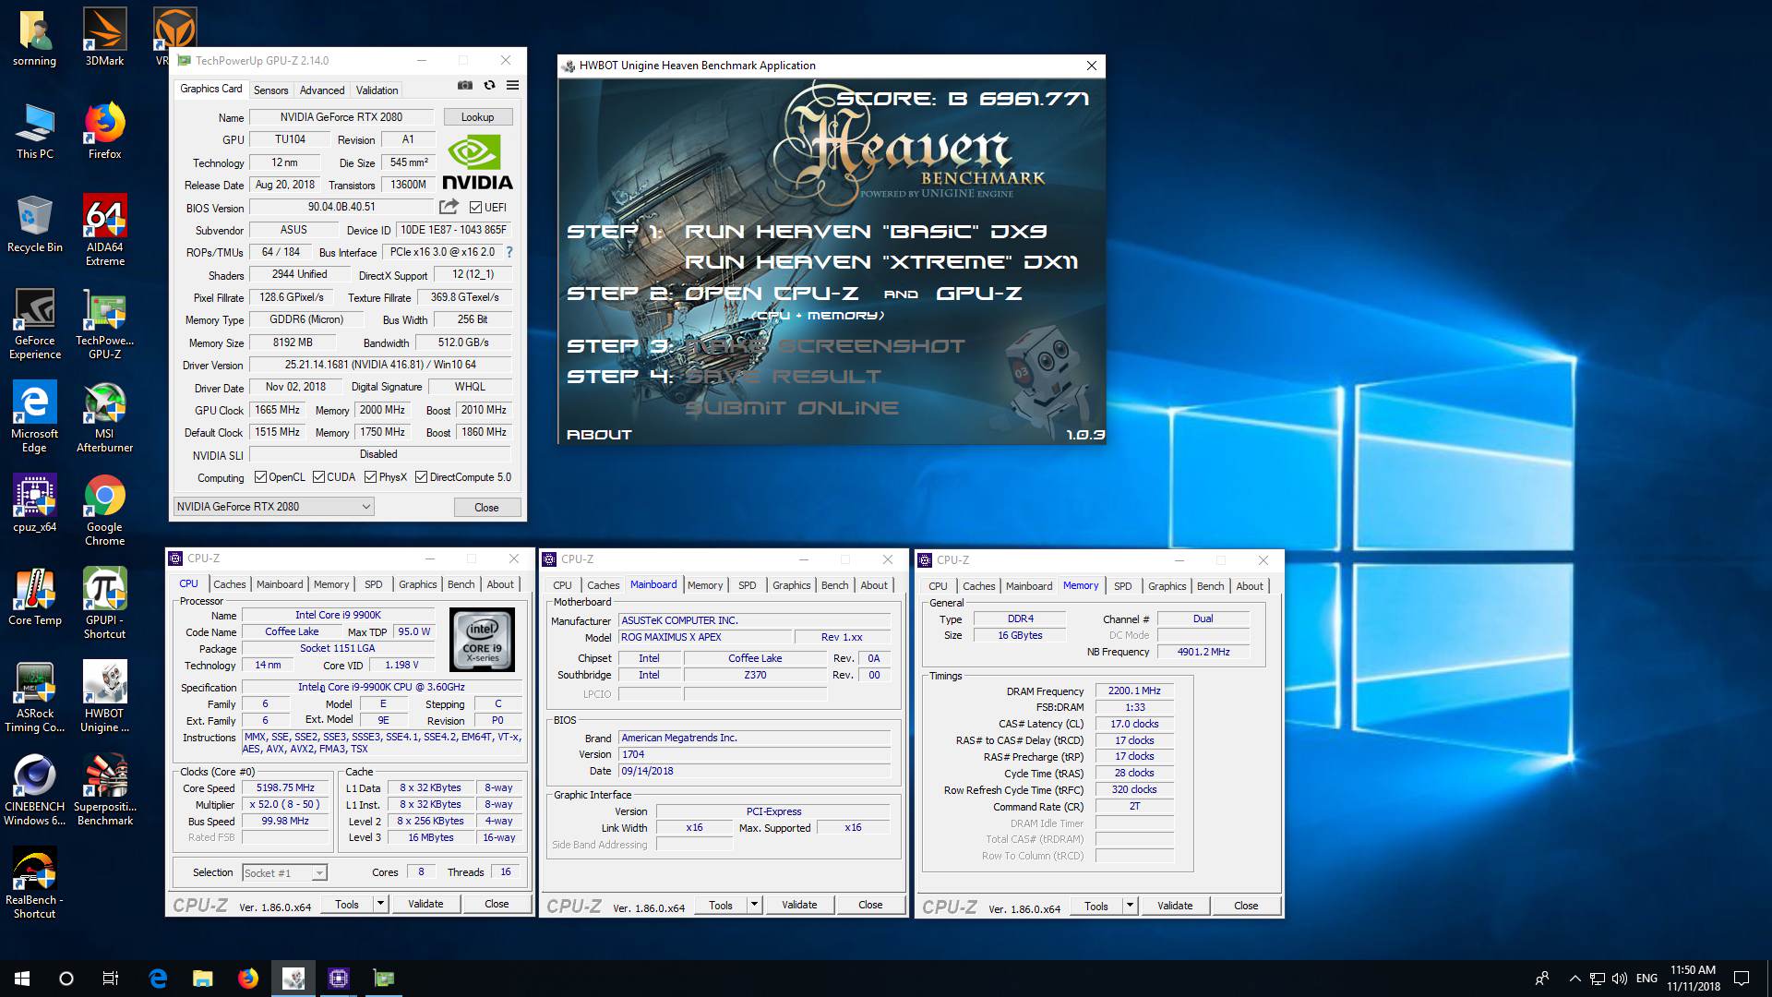
Task: Open File Explorer from taskbar
Action: [x=203, y=979]
